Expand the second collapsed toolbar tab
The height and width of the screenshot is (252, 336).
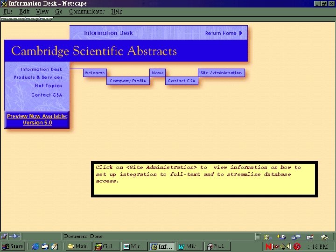pyautogui.click(x=32, y=19)
